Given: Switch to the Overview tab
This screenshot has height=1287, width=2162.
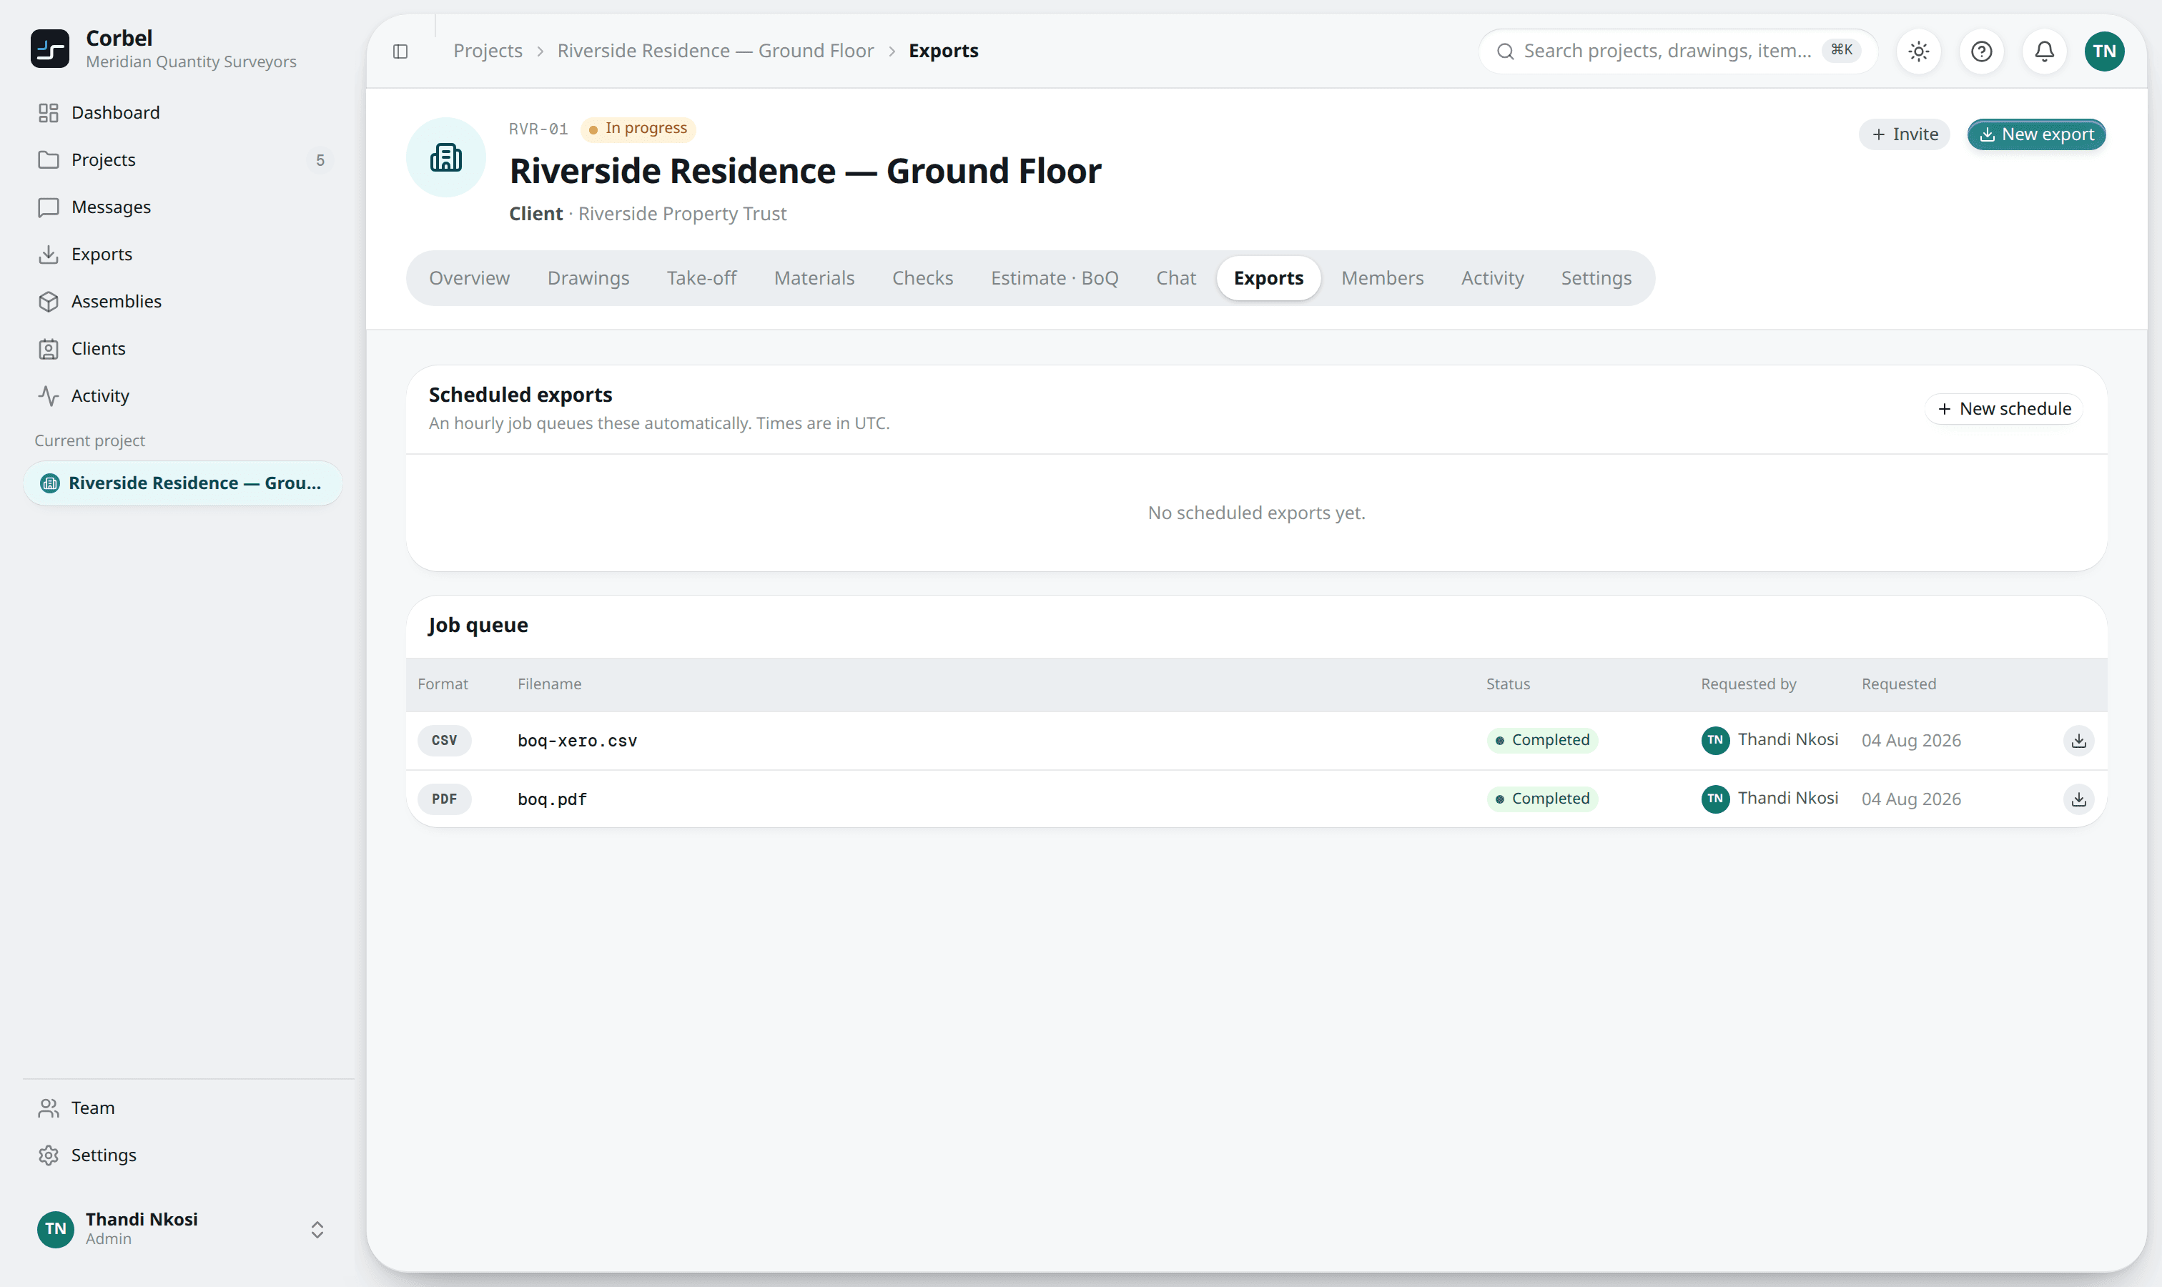Looking at the screenshot, I should pos(469,278).
